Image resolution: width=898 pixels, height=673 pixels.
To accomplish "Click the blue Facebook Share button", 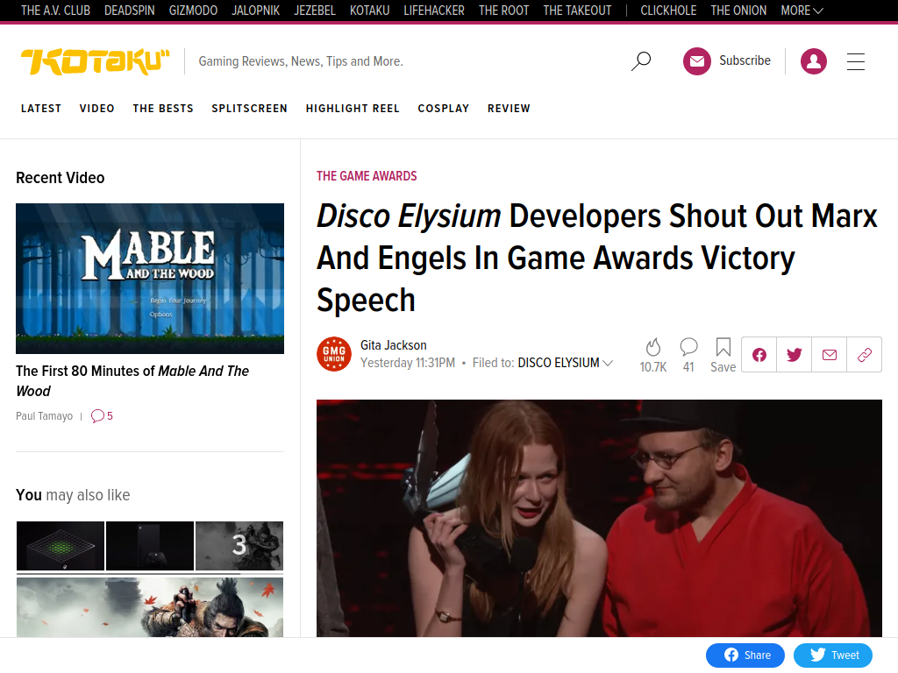I will 745,655.
